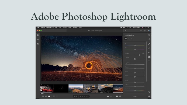Click the help info icon in top bar
Viewport: 187px width, 105px height.
(x=144, y=30)
